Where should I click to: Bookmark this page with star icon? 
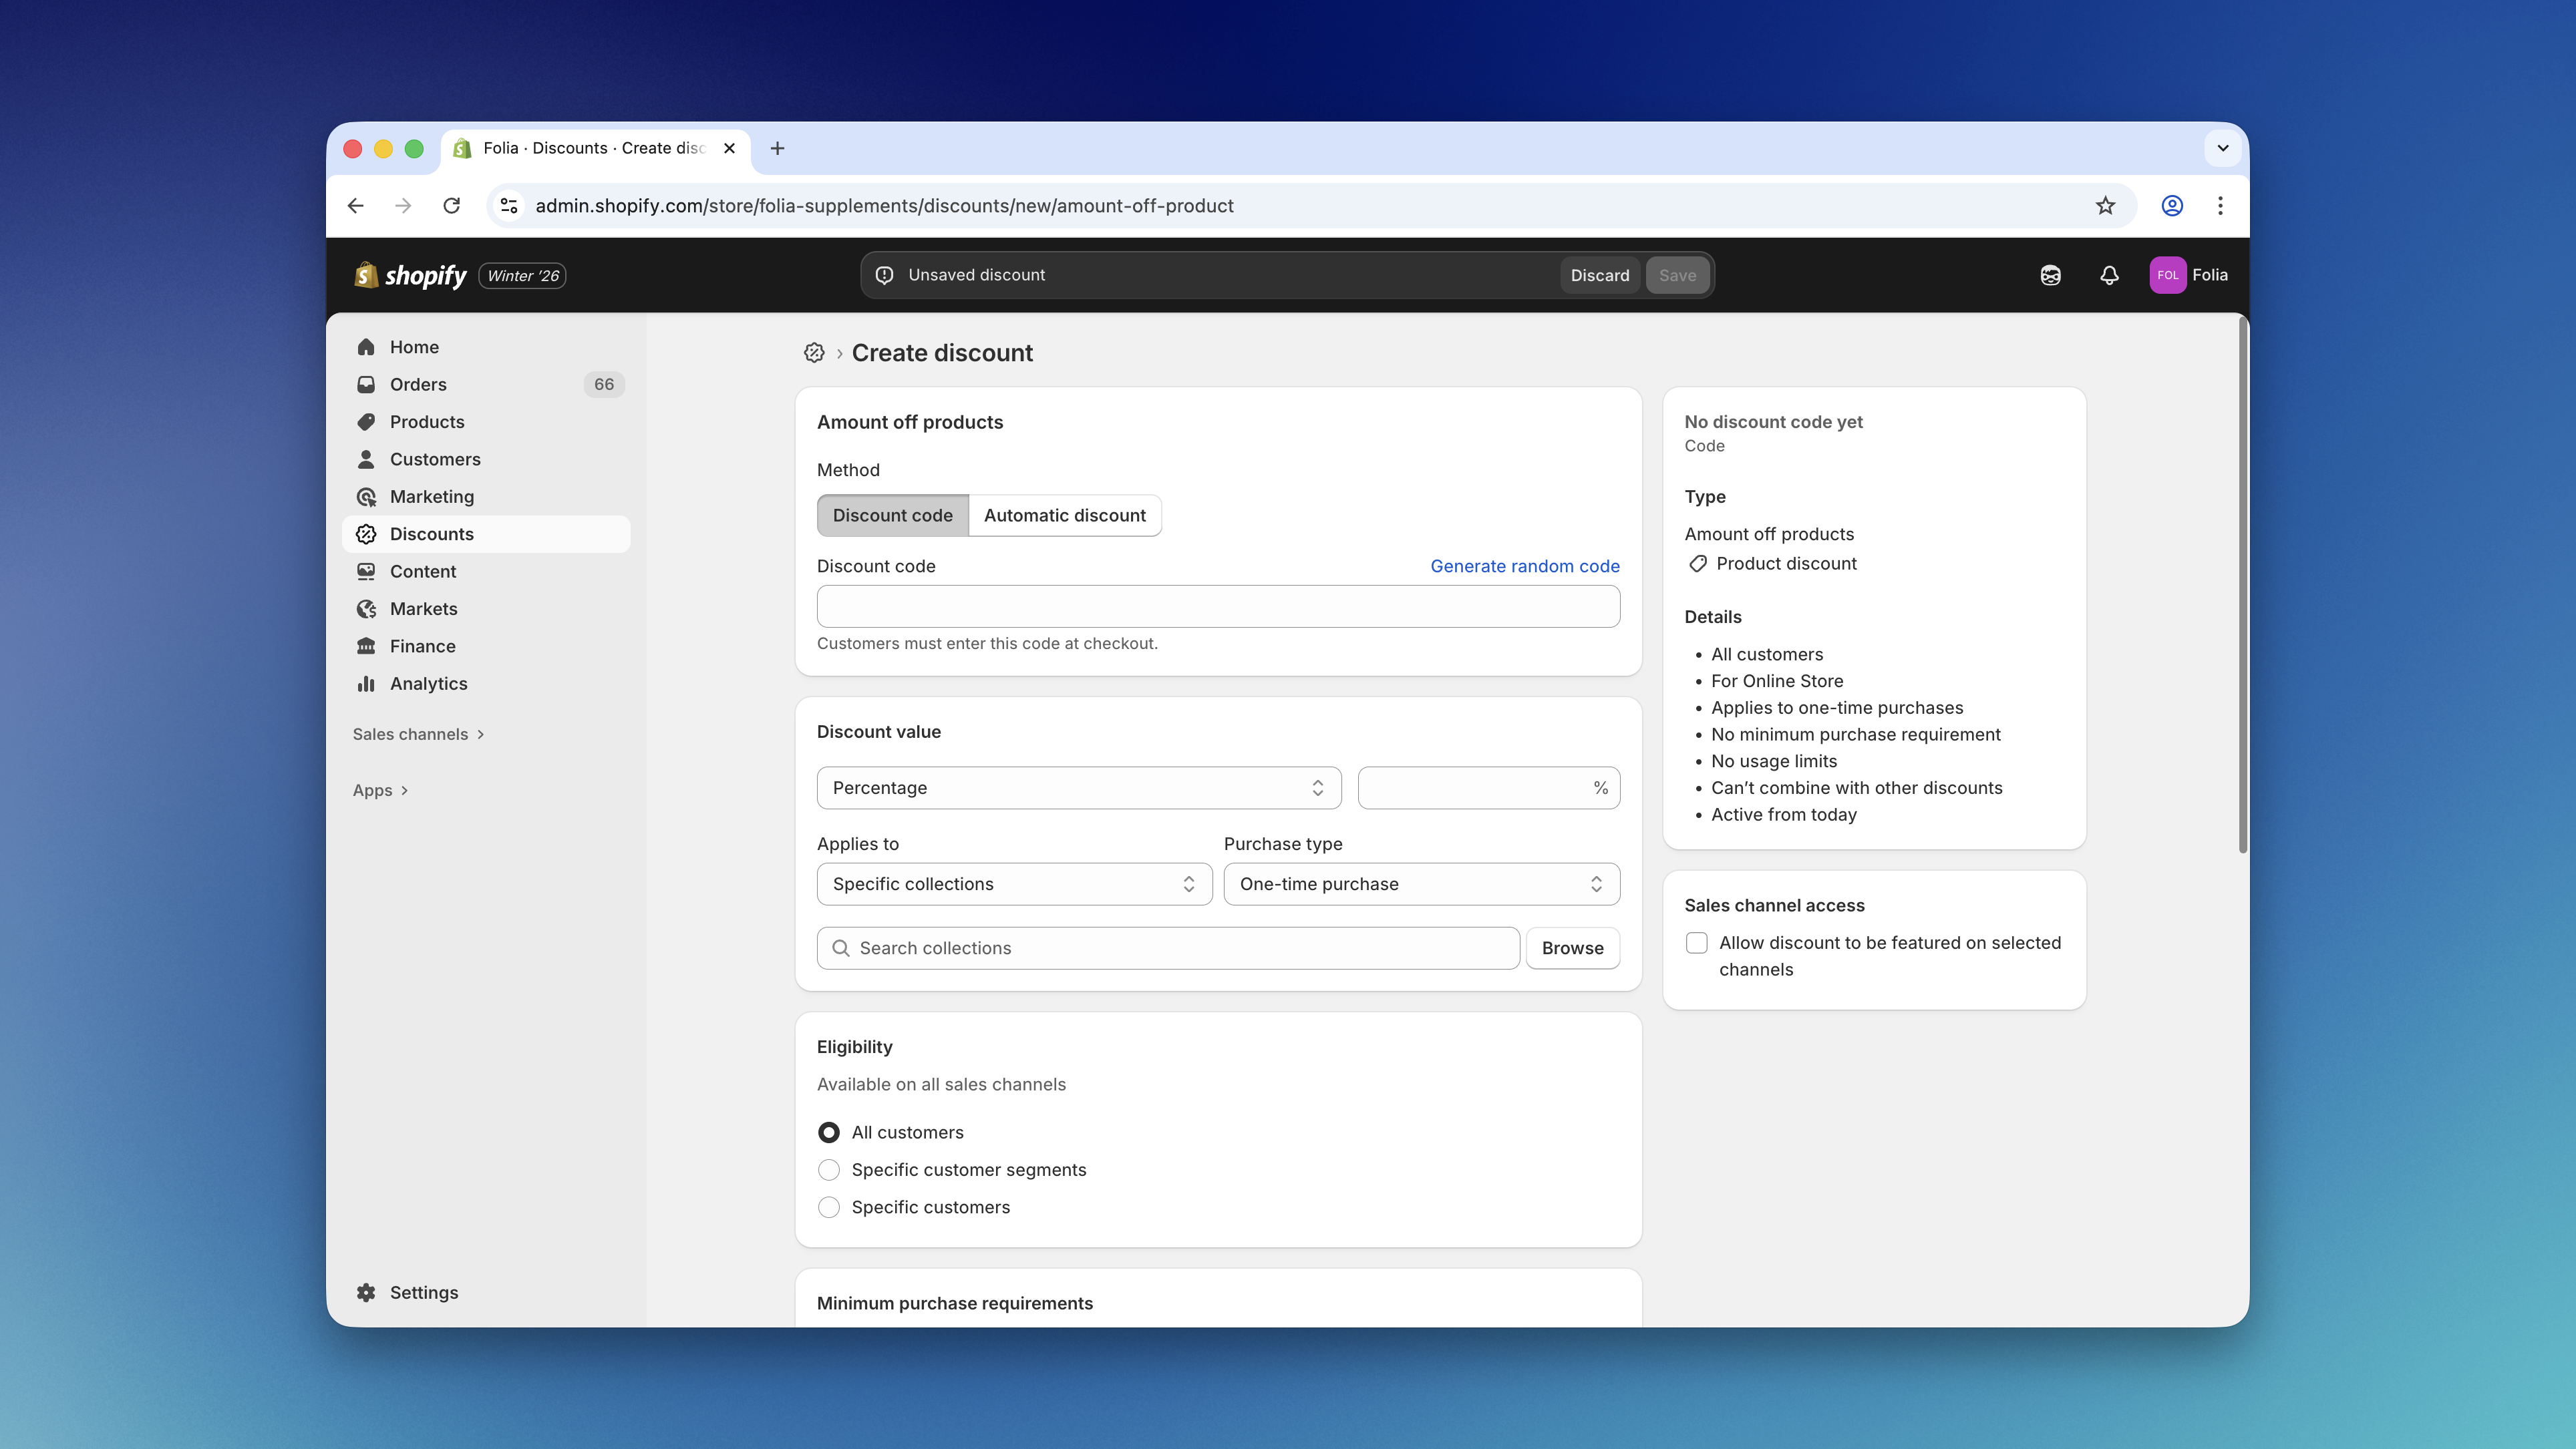[x=2105, y=206]
